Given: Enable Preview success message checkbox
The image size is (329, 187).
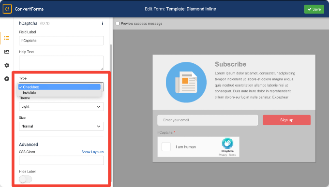Looking at the screenshot, I should [118, 24].
